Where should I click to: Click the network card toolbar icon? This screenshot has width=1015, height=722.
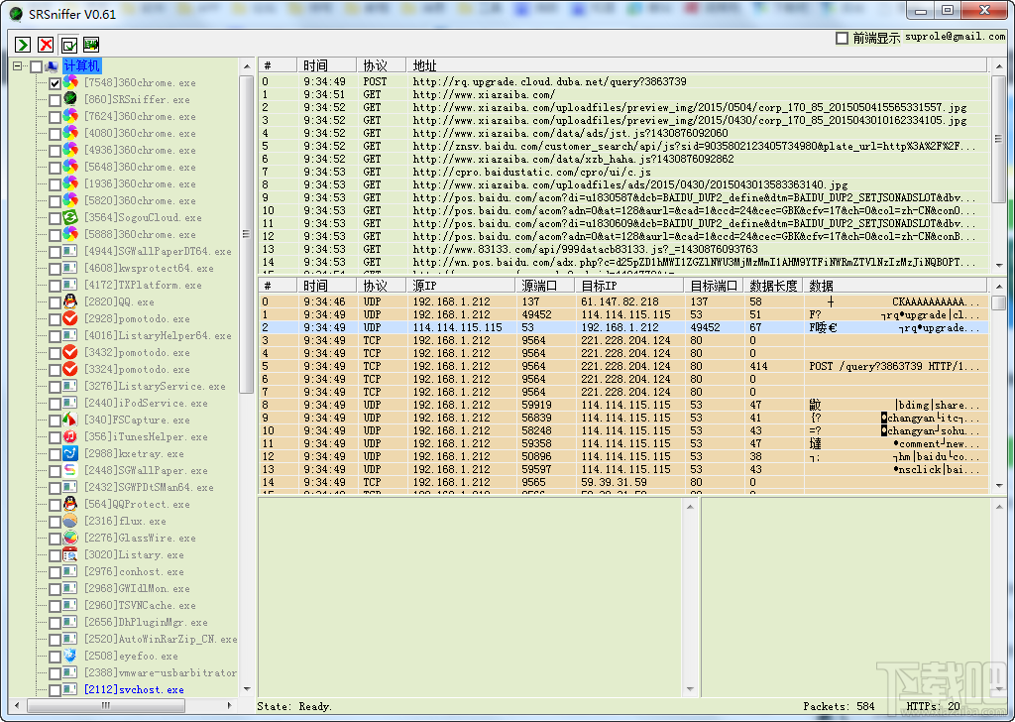point(91,45)
